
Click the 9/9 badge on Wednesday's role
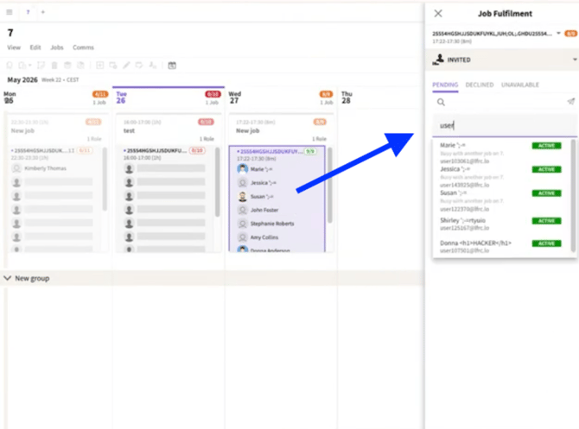(x=310, y=151)
